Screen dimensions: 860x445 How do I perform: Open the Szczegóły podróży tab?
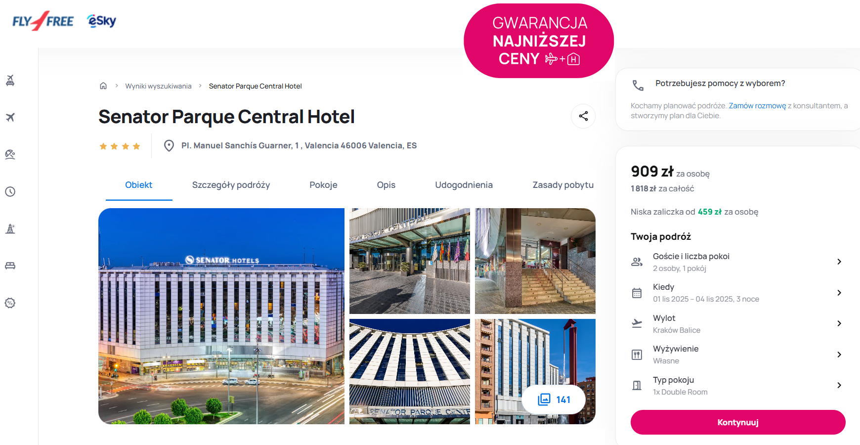[x=231, y=185]
